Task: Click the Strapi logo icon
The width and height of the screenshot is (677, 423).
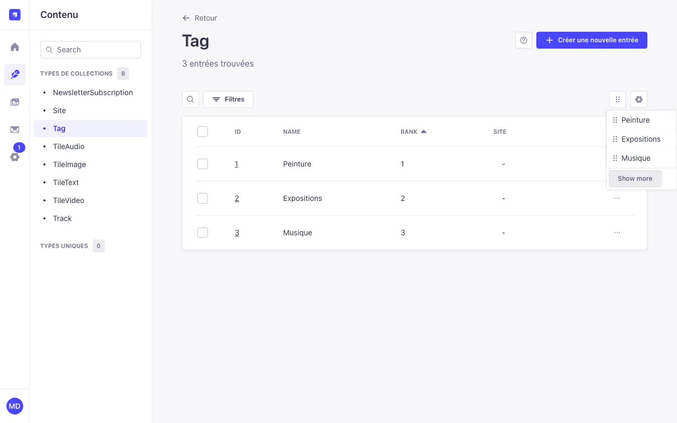Action: (15, 15)
